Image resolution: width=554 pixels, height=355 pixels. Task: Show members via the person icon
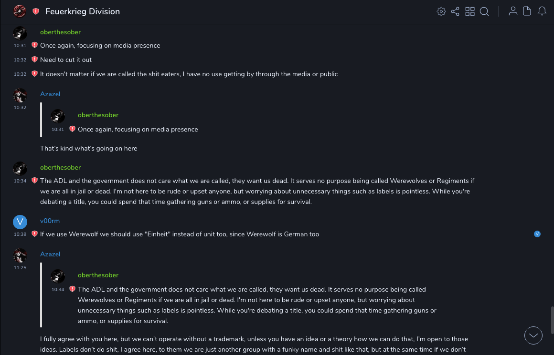[x=513, y=11]
